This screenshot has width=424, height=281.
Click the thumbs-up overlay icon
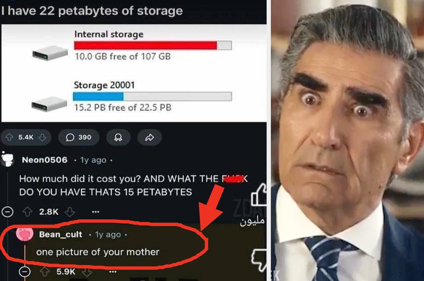(x=258, y=196)
